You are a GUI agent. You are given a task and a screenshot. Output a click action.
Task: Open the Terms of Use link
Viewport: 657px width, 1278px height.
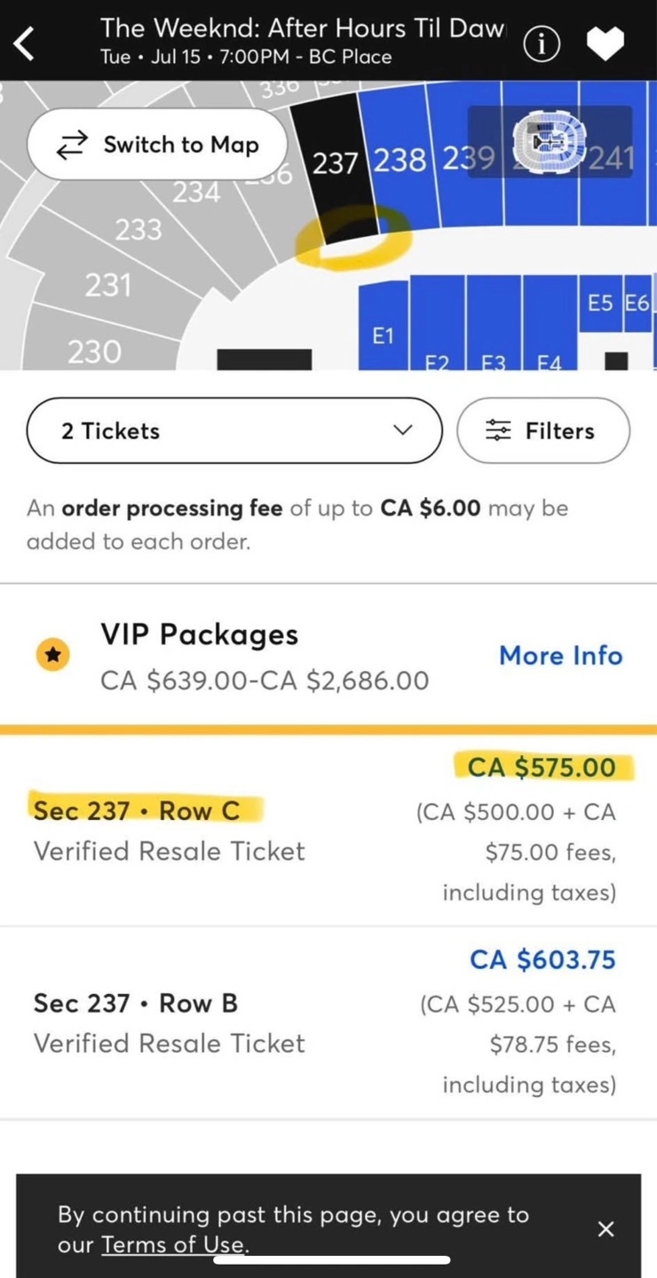172,1244
